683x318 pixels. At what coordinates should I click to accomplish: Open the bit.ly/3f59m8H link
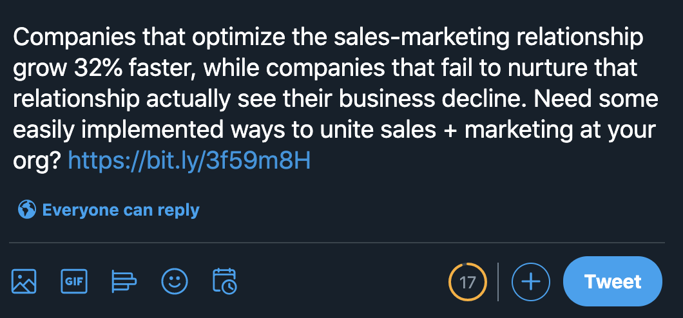189,161
